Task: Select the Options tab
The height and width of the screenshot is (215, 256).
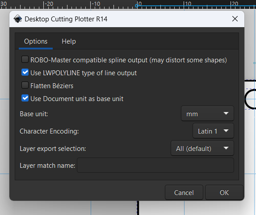Action: (36, 41)
